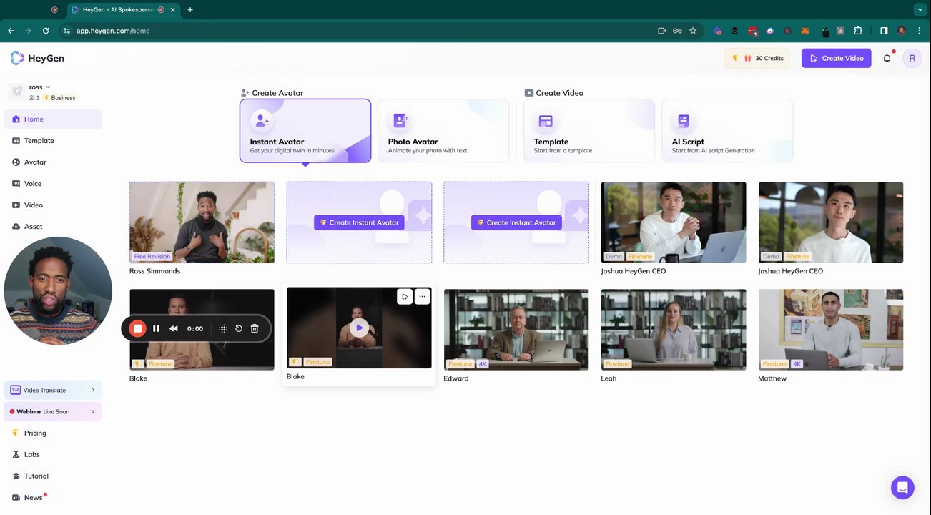Open Pricing in the sidebar
The image size is (931, 515).
[x=53, y=433]
